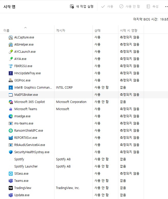The width and height of the screenshot is (168, 199).
Task: Click the Teams.exe icon
Action: click(11, 181)
